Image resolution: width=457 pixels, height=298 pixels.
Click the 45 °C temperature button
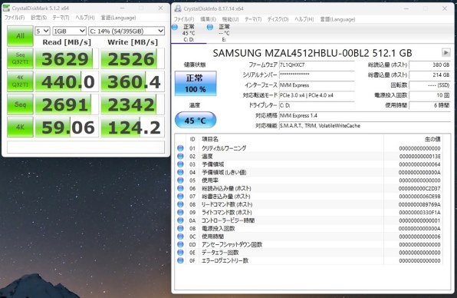point(196,120)
